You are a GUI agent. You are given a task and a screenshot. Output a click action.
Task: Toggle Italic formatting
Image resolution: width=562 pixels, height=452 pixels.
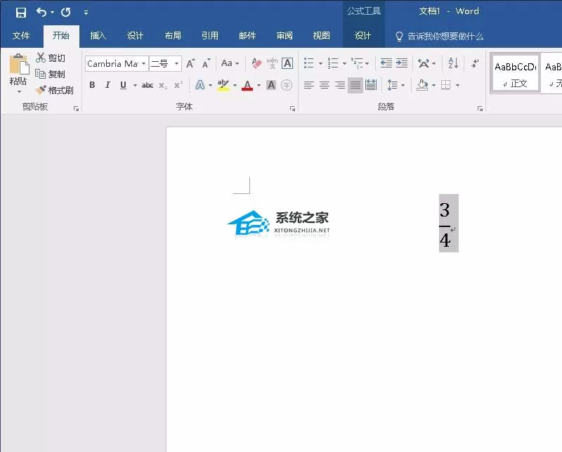pyautogui.click(x=107, y=85)
